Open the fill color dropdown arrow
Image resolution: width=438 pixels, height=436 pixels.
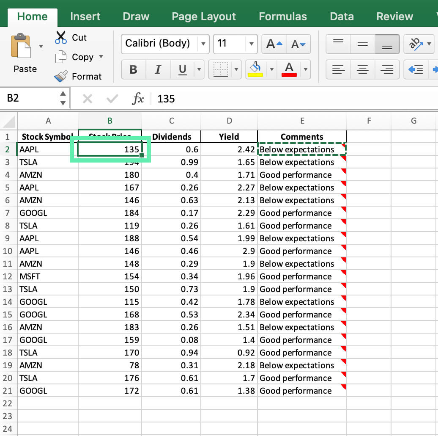tap(271, 69)
